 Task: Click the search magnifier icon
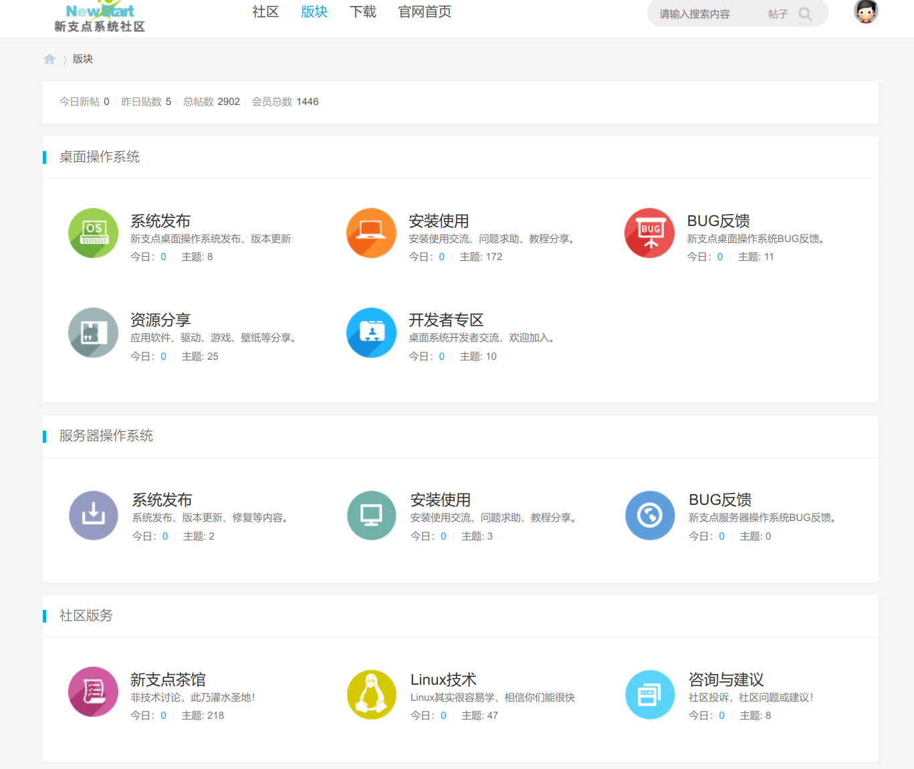(x=805, y=13)
